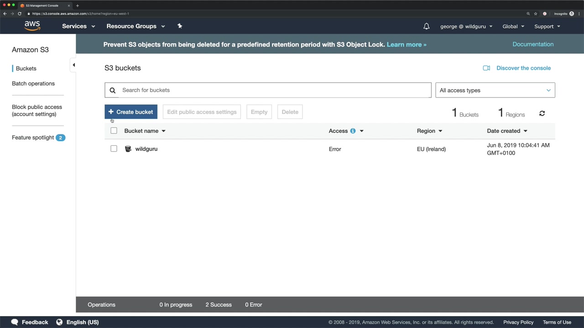Viewport: 584px width, 328px height.
Task: Click the browser address bar URL
Action: point(81,14)
